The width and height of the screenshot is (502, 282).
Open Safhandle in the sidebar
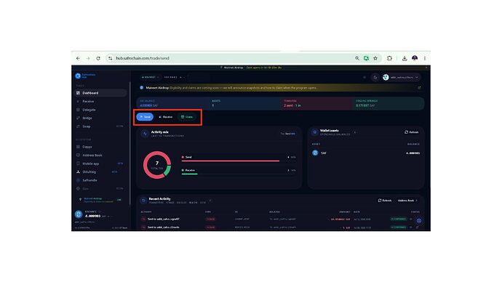100,180
